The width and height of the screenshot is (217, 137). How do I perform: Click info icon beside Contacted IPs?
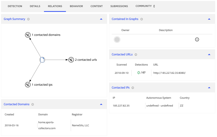click(133, 88)
